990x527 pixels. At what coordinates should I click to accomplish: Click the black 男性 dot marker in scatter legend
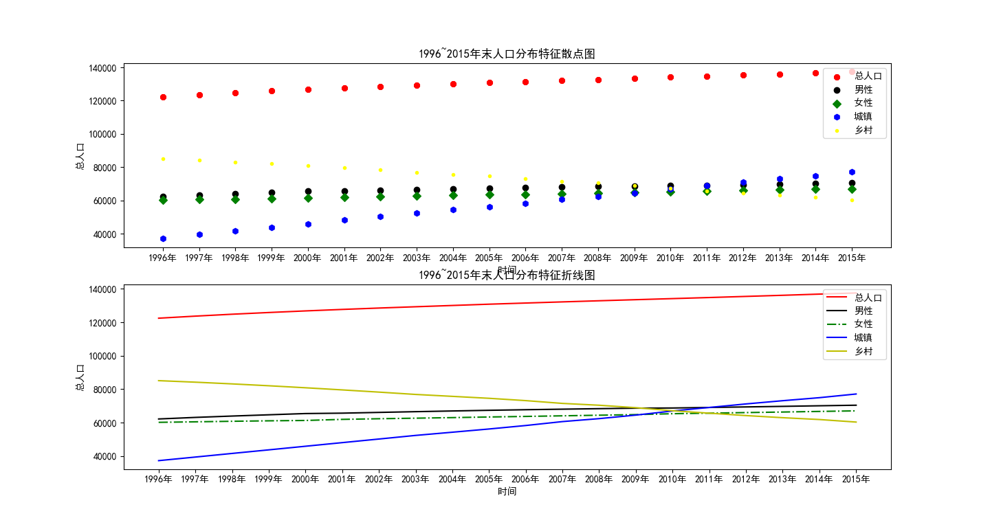click(x=837, y=90)
